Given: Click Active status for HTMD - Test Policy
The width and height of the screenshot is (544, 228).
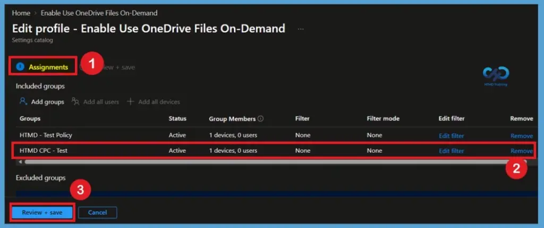Looking at the screenshot, I should 177,135.
